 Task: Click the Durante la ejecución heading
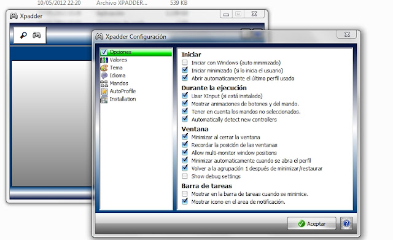click(x=214, y=88)
